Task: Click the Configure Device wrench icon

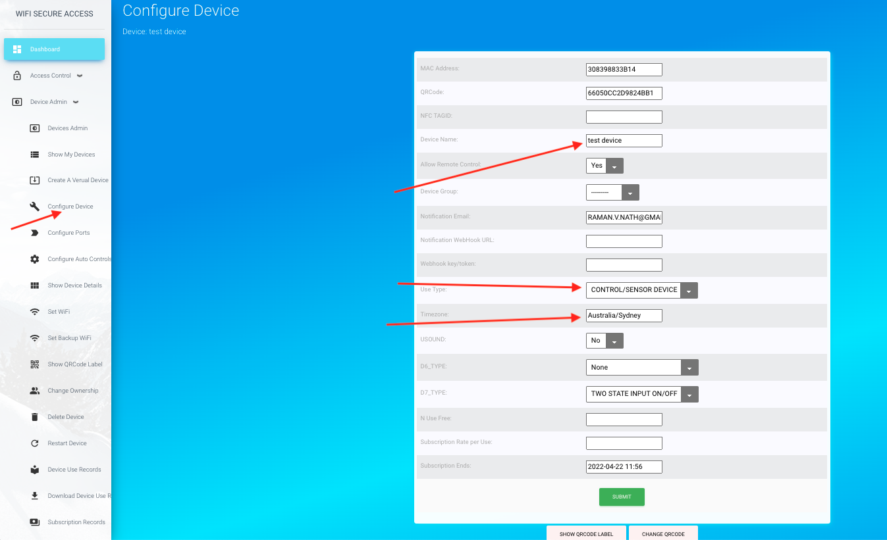Action: coord(35,207)
